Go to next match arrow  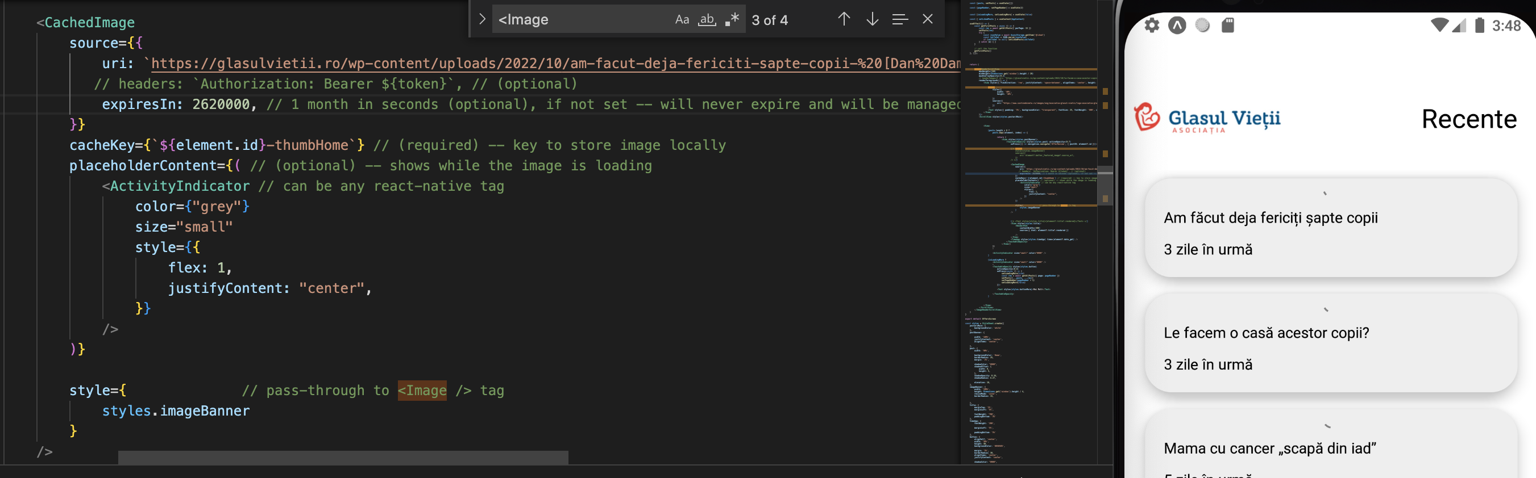(872, 19)
